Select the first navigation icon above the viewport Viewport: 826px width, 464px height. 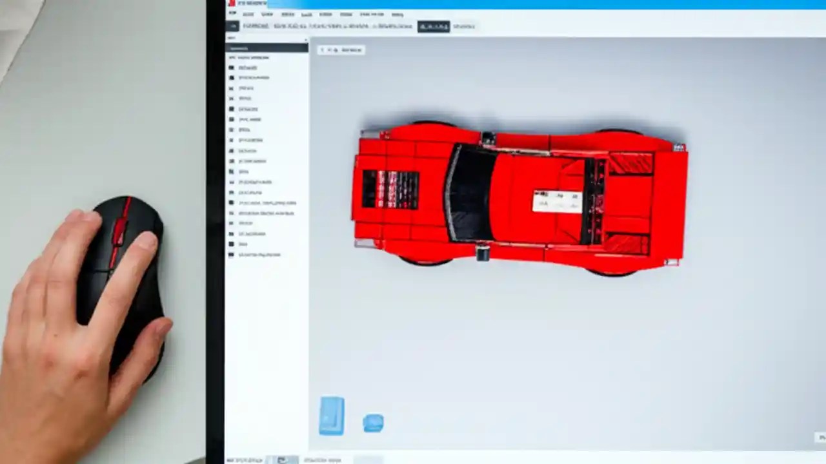coord(323,50)
